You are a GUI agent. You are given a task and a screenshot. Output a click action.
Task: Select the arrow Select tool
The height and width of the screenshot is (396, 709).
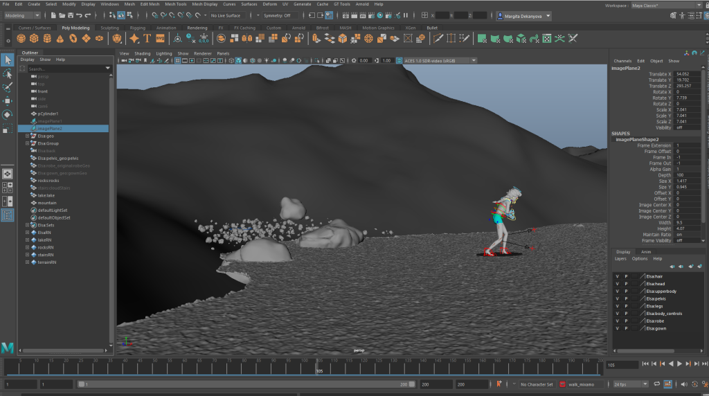point(7,60)
